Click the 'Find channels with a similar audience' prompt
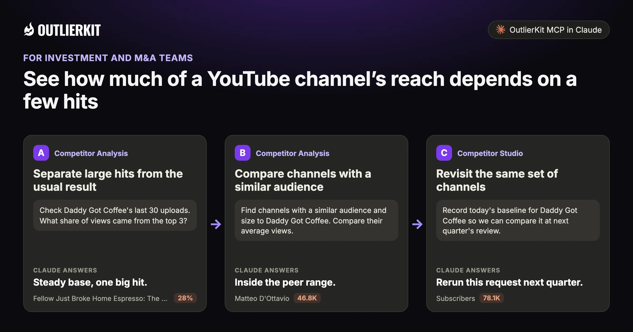633x332 pixels. tap(316, 220)
